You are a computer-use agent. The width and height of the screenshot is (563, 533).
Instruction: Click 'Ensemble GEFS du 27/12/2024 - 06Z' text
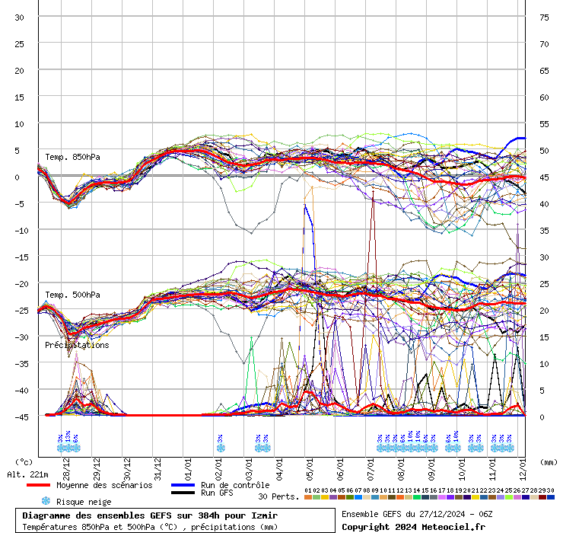coord(417,514)
